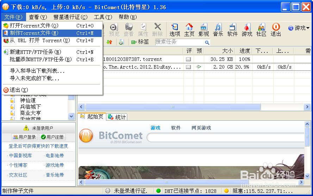Click the 预览 preview toolbar icon
313x196 pixels.
tap(114, 30)
